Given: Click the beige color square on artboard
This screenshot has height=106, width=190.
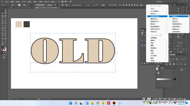Looking at the screenshot, I should 18,24.
